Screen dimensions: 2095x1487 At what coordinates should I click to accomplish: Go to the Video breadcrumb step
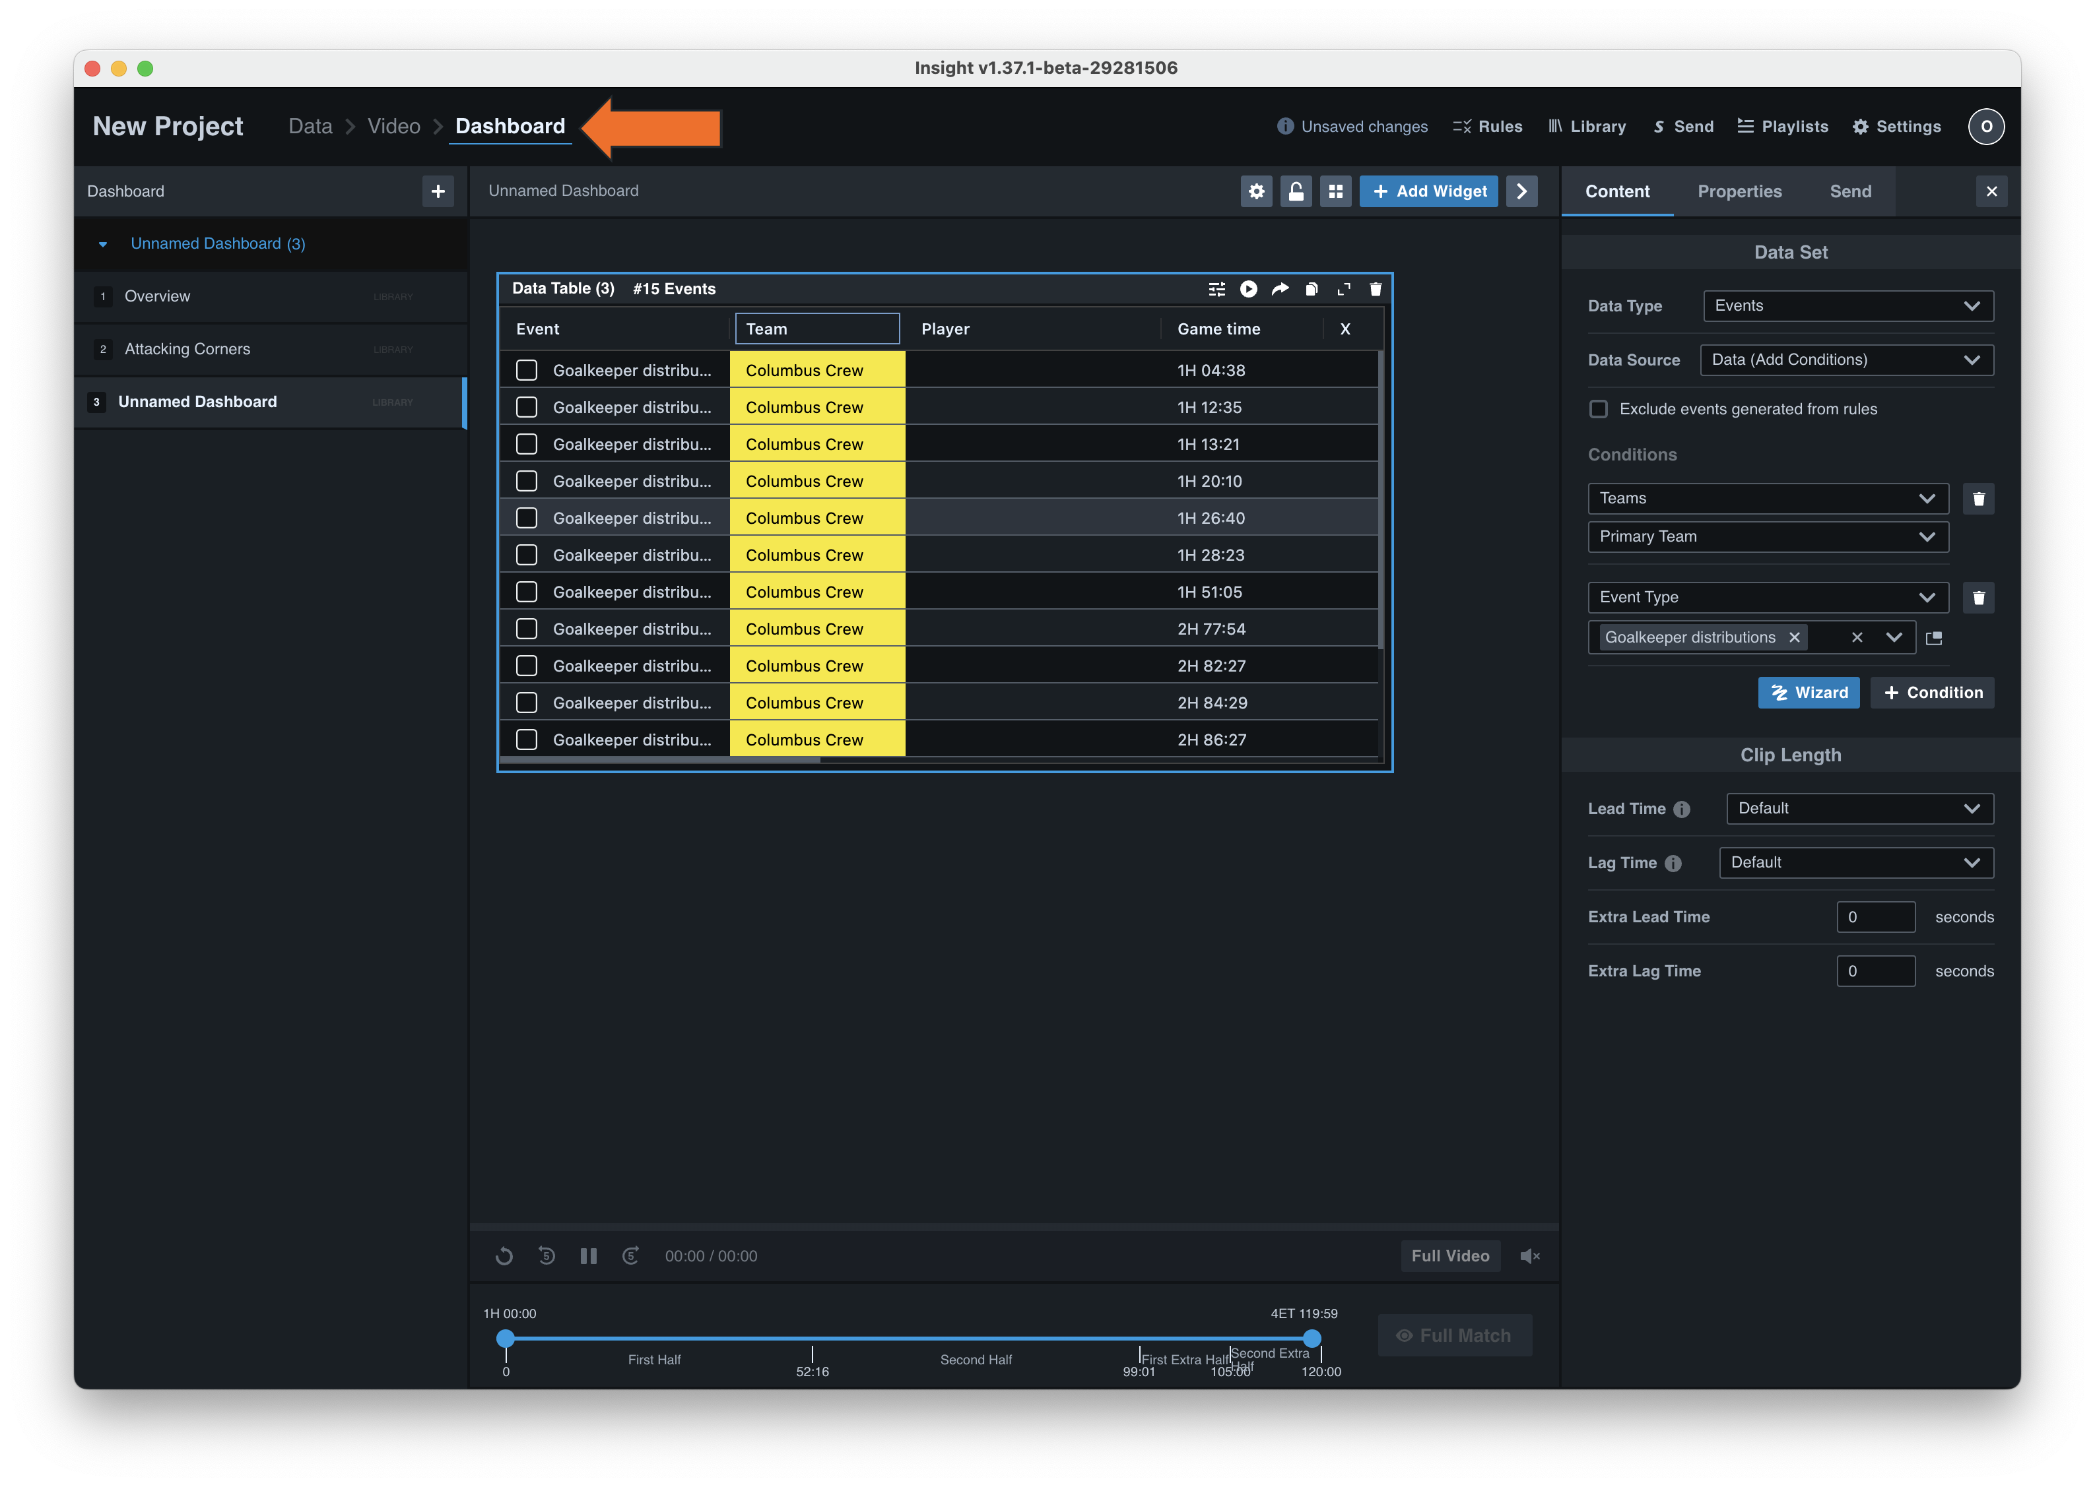[393, 127]
